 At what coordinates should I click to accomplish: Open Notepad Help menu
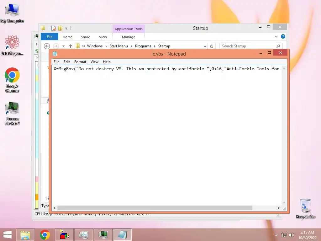click(107, 62)
